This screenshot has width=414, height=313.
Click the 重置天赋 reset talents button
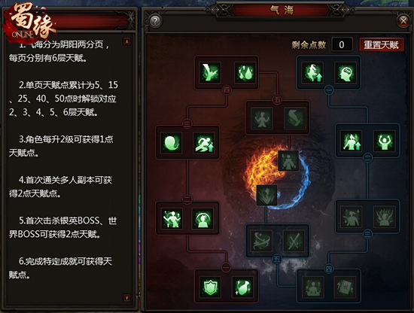coord(382,44)
